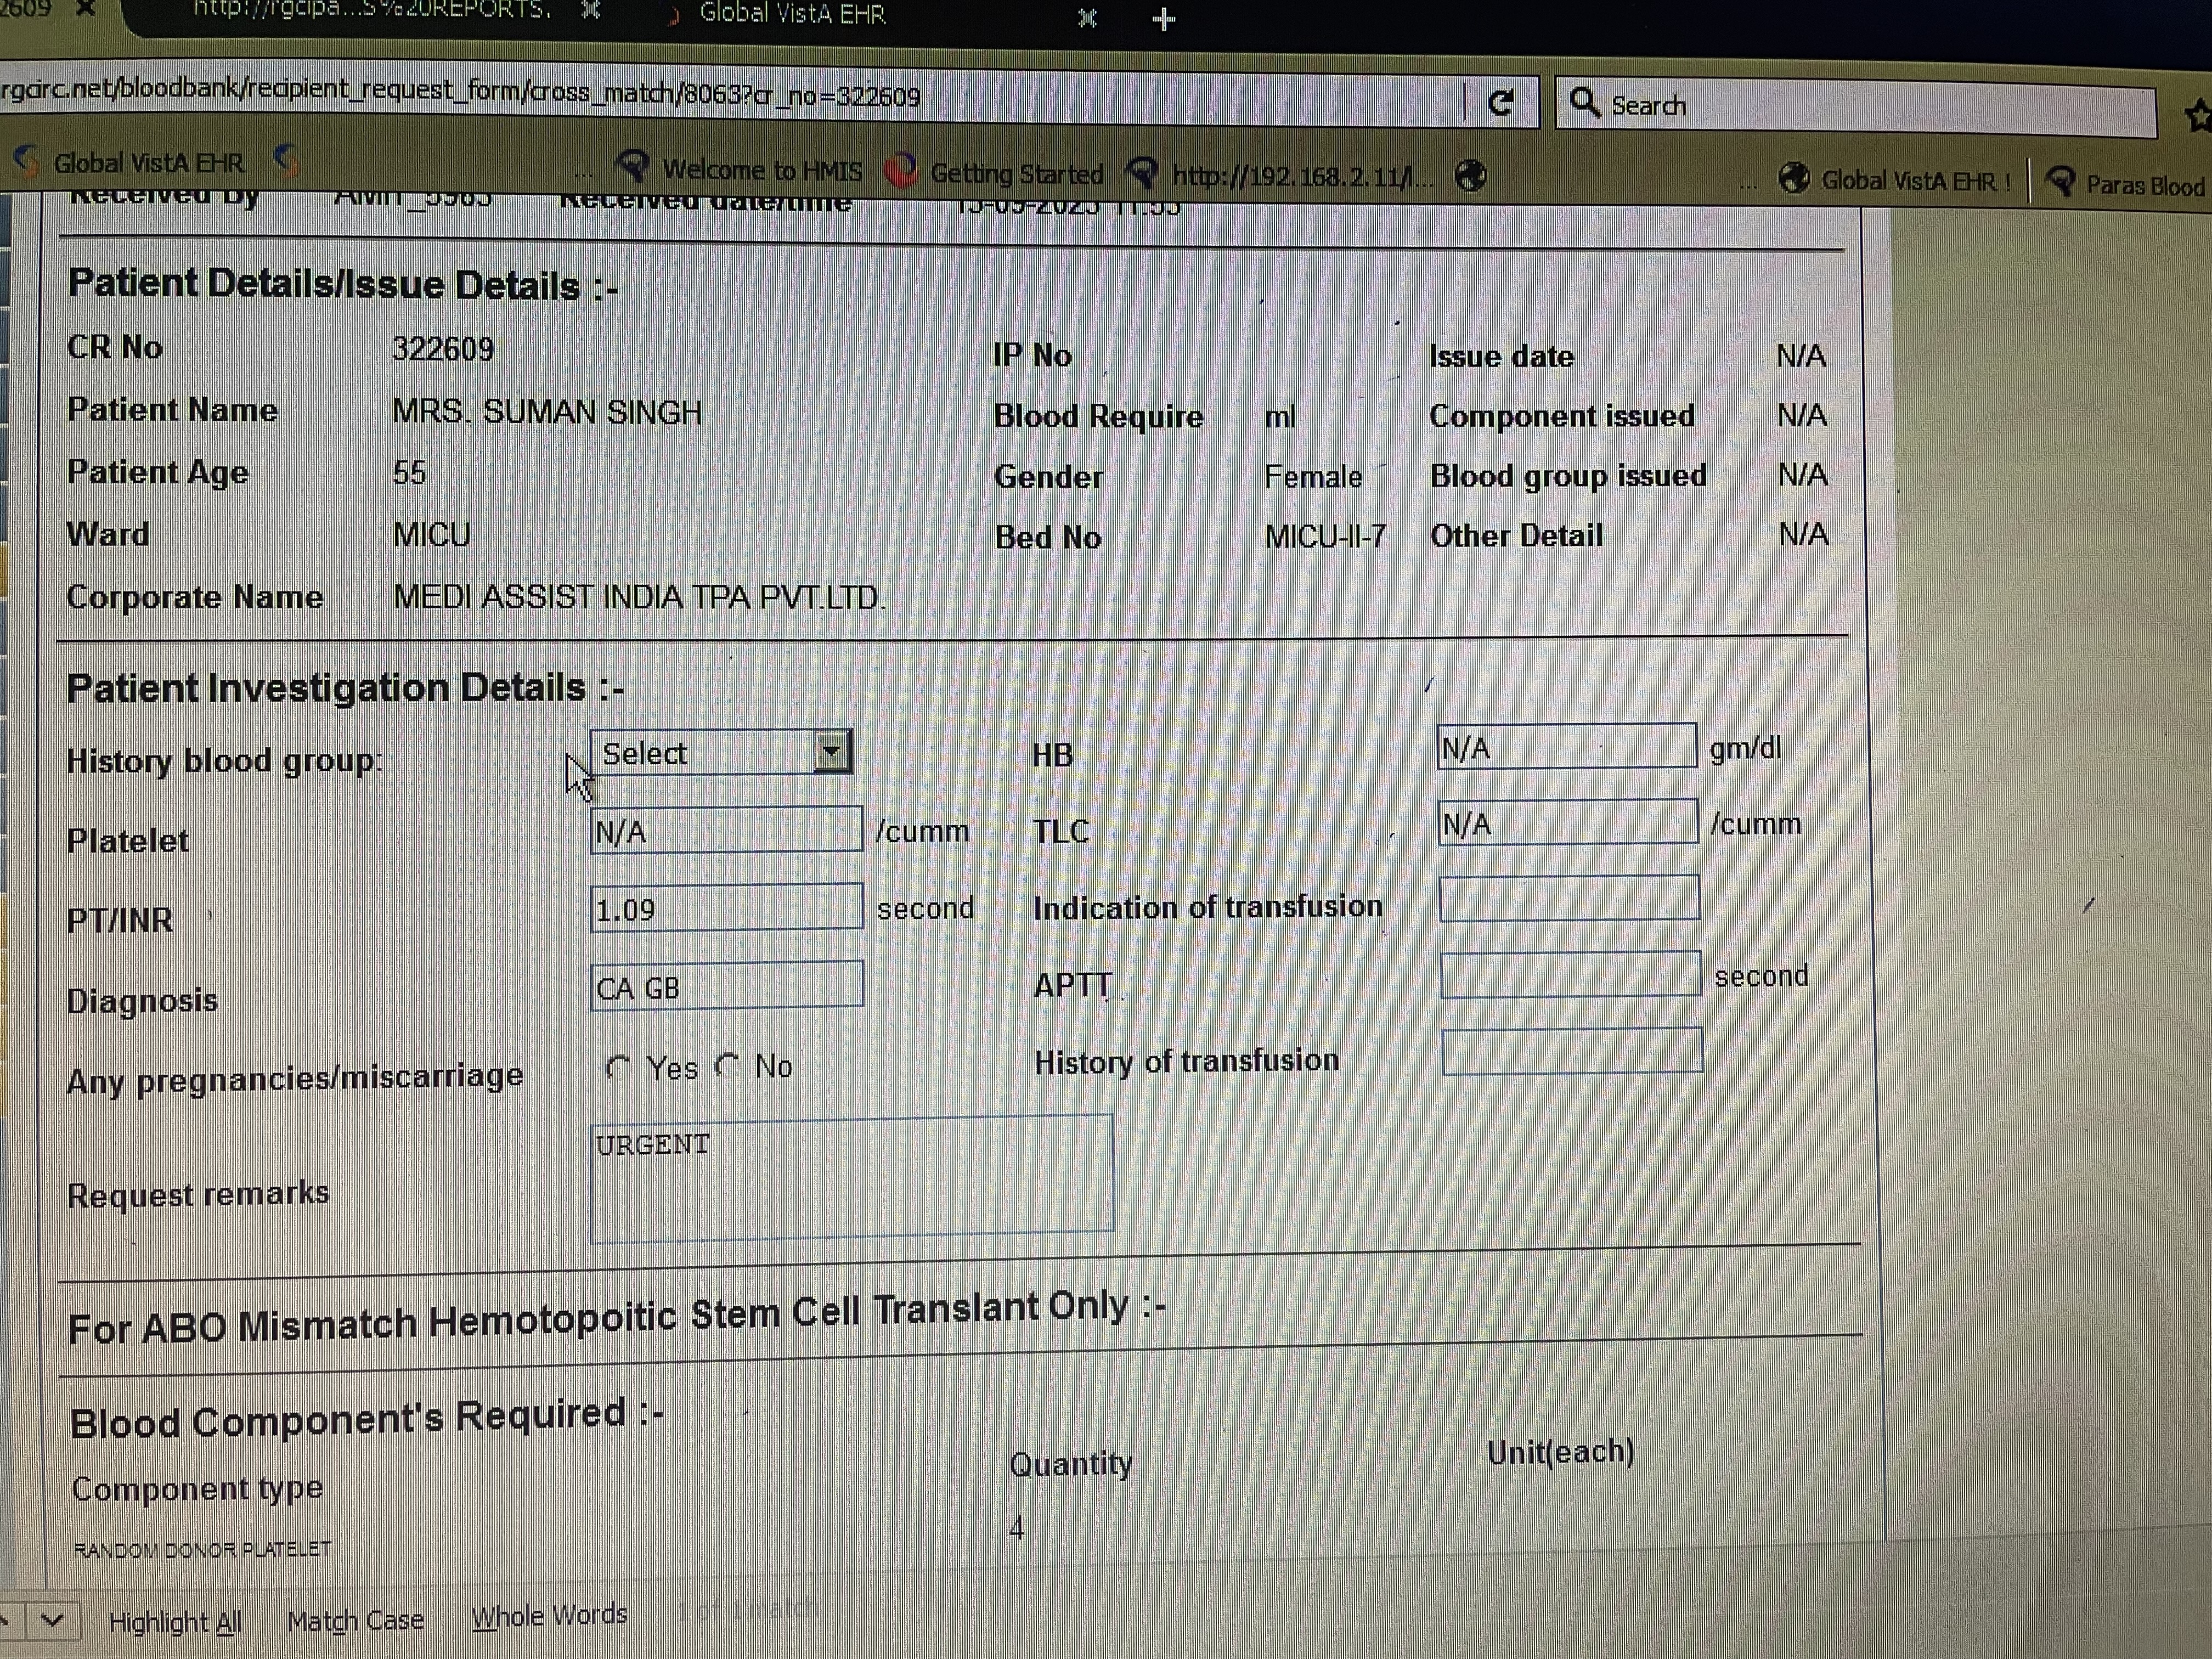Open the Getting Started bookmark
2212x1659 pixels.
point(1015,174)
